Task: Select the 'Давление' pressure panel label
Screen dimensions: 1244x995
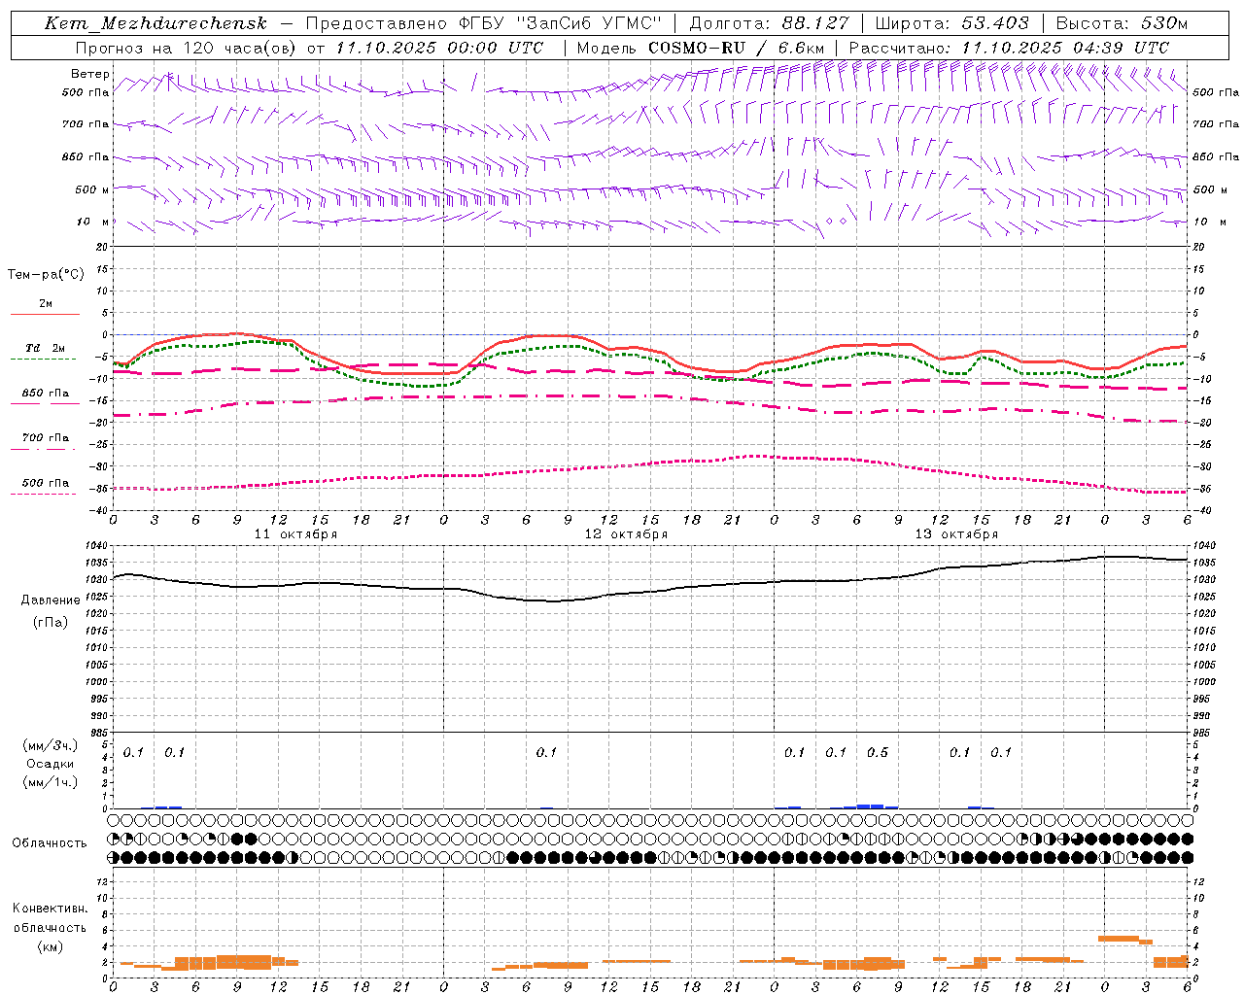Action: (x=51, y=600)
